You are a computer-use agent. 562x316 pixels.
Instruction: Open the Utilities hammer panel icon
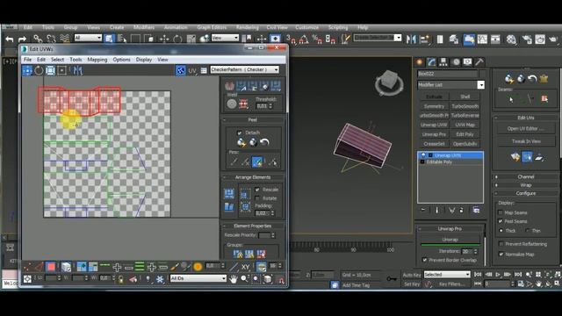click(x=479, y=62)
